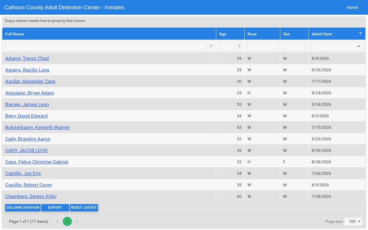Open Cady, Brandon Aaron inmate record

click(28, 139)
